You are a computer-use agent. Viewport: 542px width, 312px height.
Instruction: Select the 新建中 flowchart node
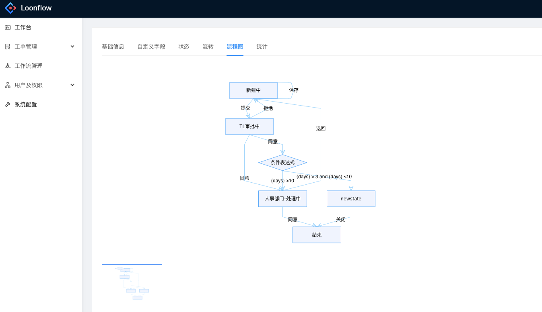[253, 90]
